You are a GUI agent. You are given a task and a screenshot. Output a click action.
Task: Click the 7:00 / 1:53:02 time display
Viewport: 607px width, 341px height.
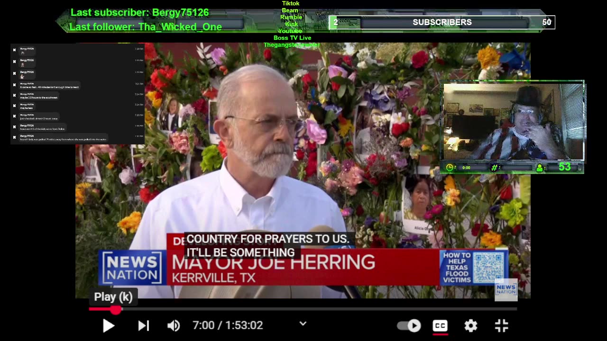point(228,325)
